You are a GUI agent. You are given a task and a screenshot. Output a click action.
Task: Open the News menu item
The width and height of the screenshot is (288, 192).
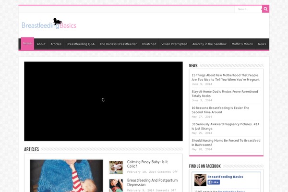[262, 44]
